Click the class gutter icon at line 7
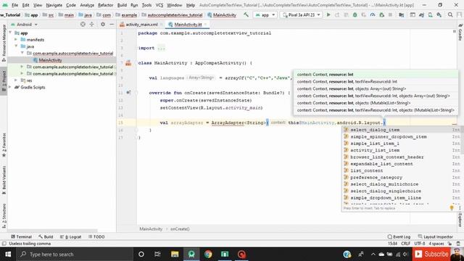The width and height of the screenshot is (464, 261). pyautogui.click(x=128, y=63)
